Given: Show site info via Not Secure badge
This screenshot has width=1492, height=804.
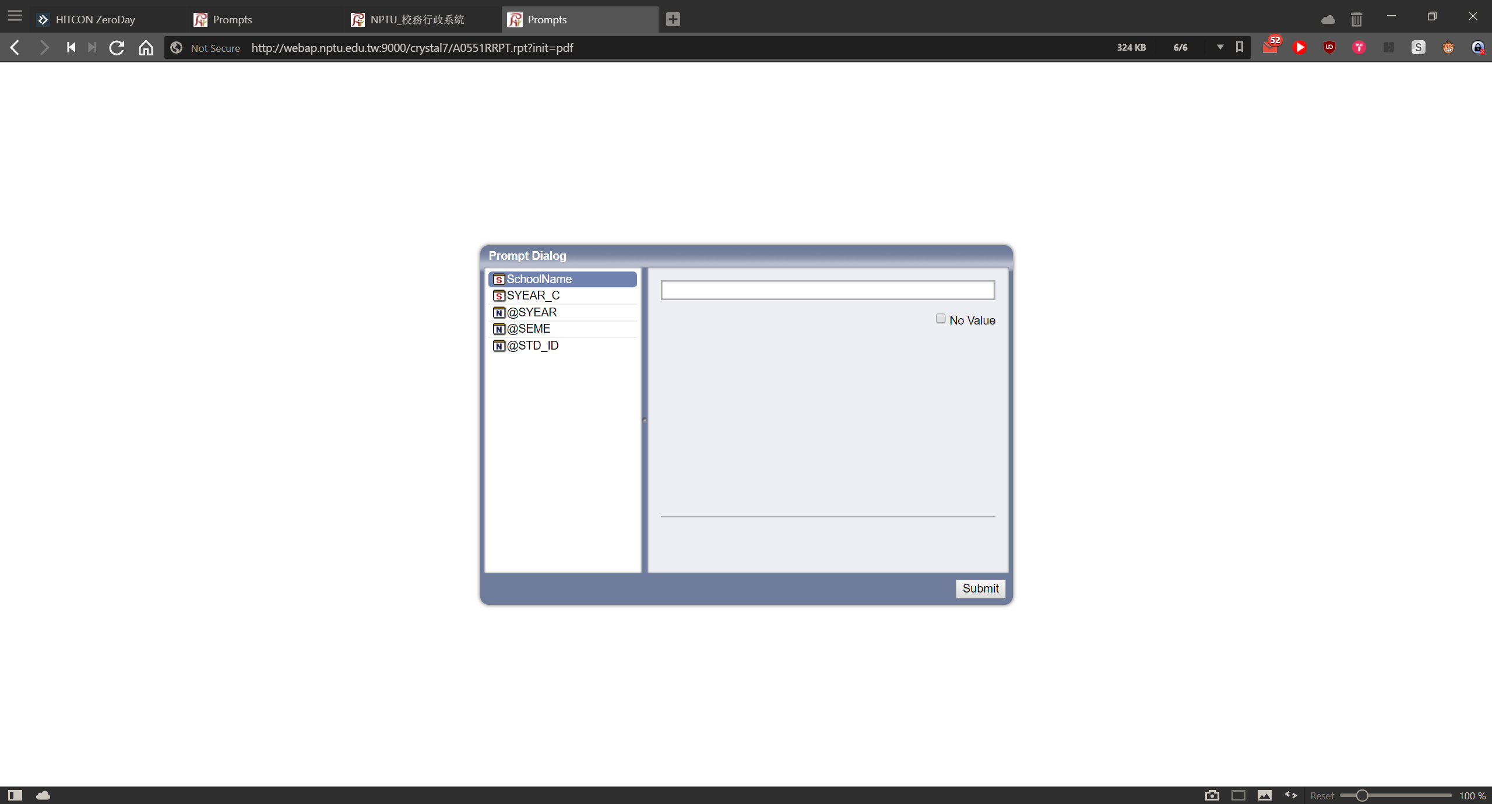Looking at the screenshot, I should coord(205,48).
